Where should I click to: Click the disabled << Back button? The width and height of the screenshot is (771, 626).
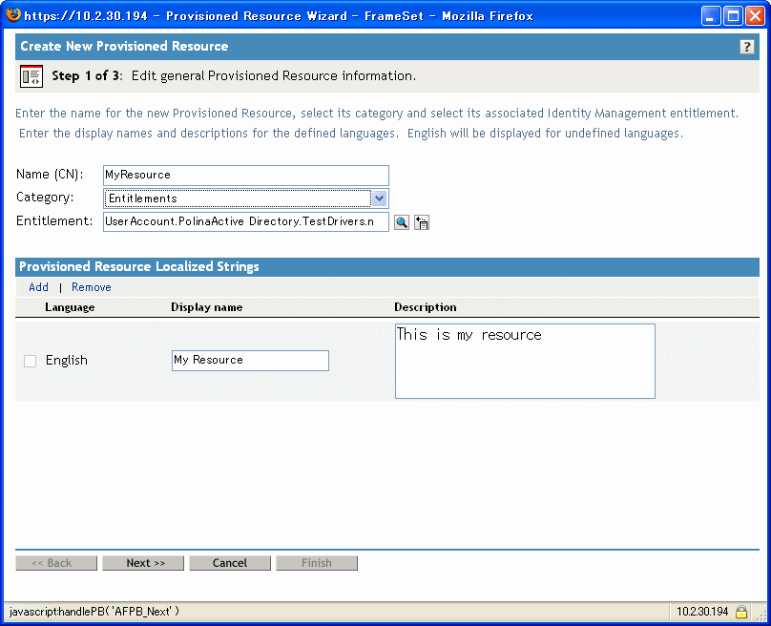click(x=56, y=563)
